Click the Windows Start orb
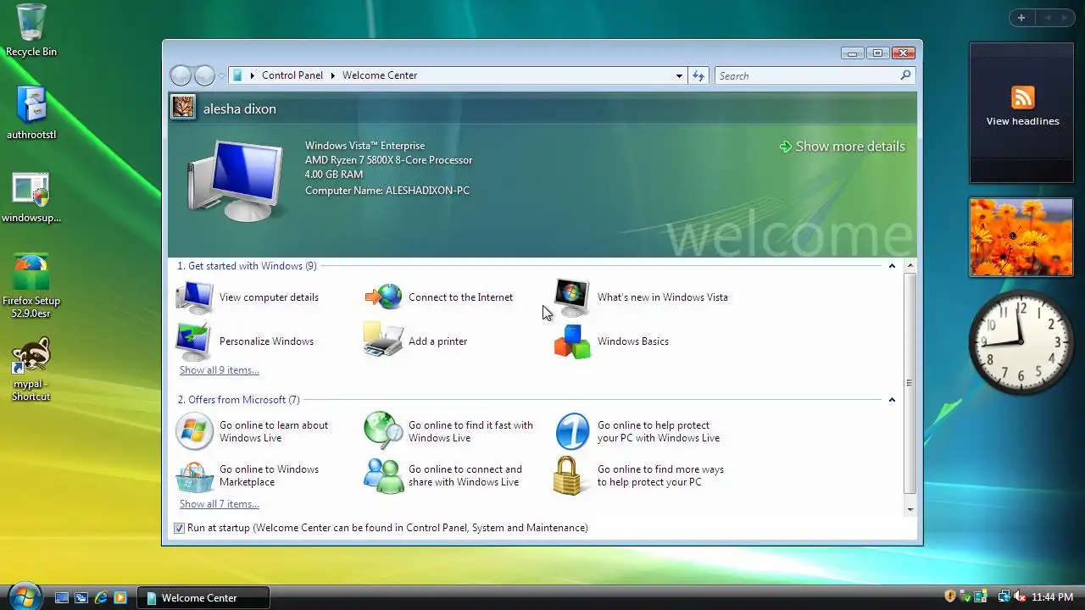 point(25,596)
